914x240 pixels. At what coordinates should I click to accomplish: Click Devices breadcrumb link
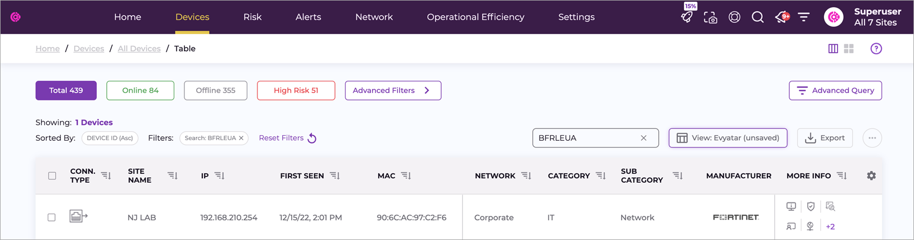[89, 49]
